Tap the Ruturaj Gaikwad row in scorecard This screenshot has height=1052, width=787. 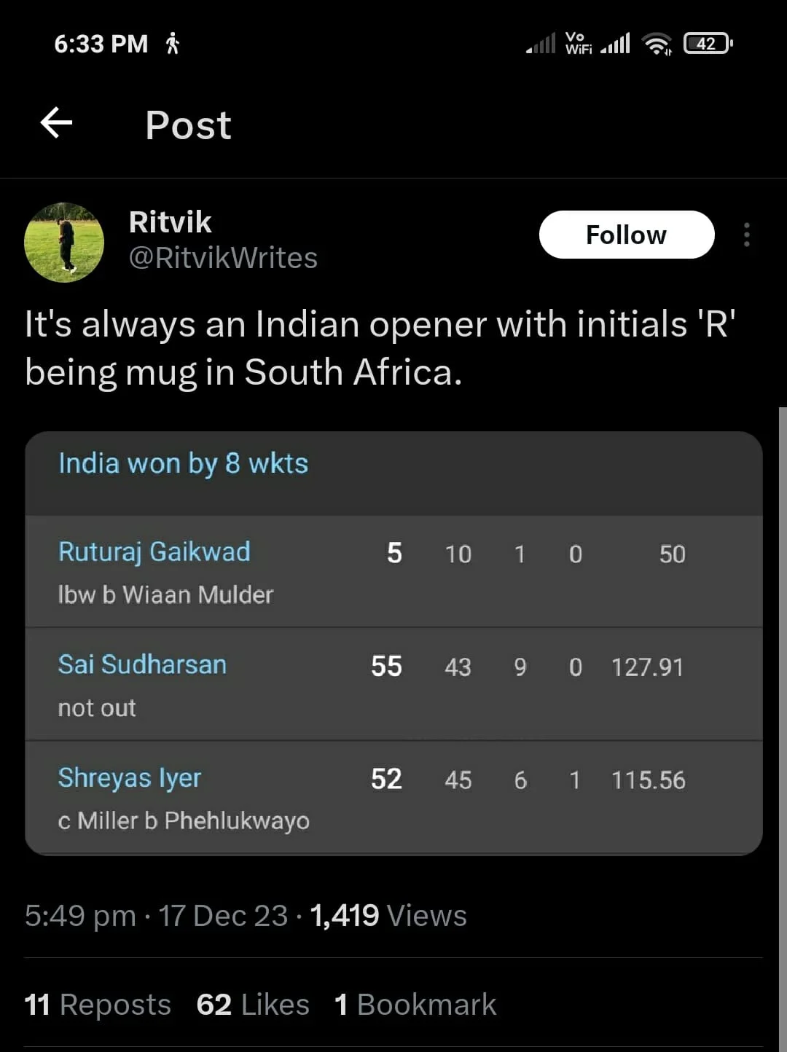click(x=393, y=572)
